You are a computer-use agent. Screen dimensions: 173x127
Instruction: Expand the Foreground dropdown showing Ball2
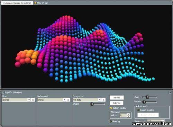click(100, 100)
